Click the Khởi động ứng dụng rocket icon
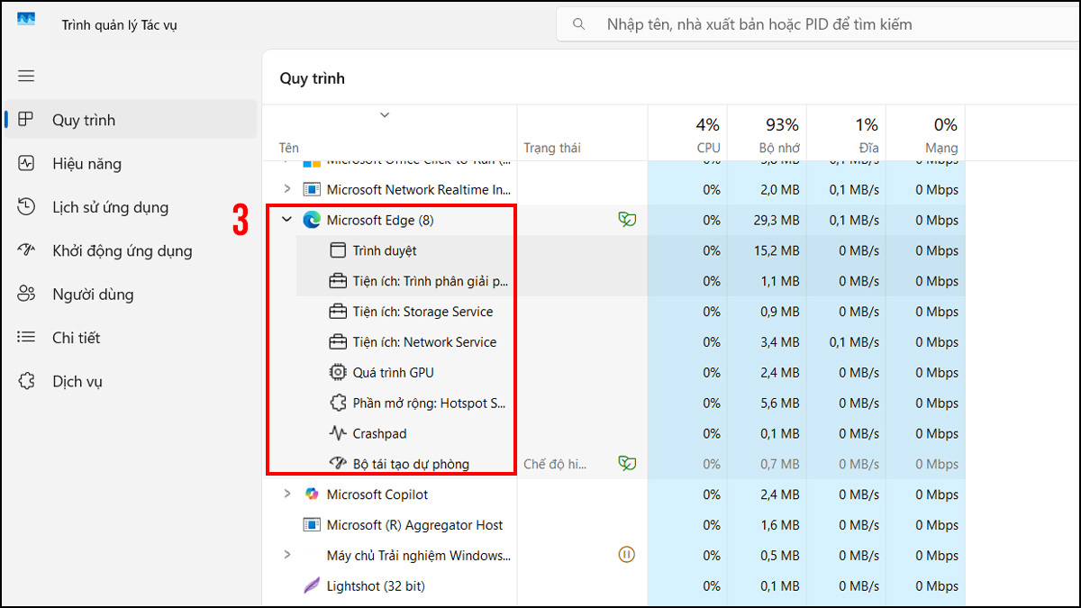 tap(25, 250)
